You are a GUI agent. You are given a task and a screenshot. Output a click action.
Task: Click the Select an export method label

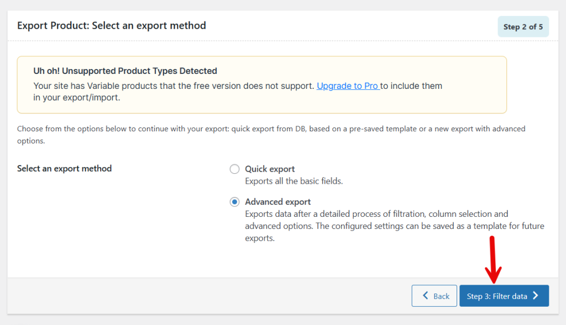pyautogui.click(x=64, y=168)
